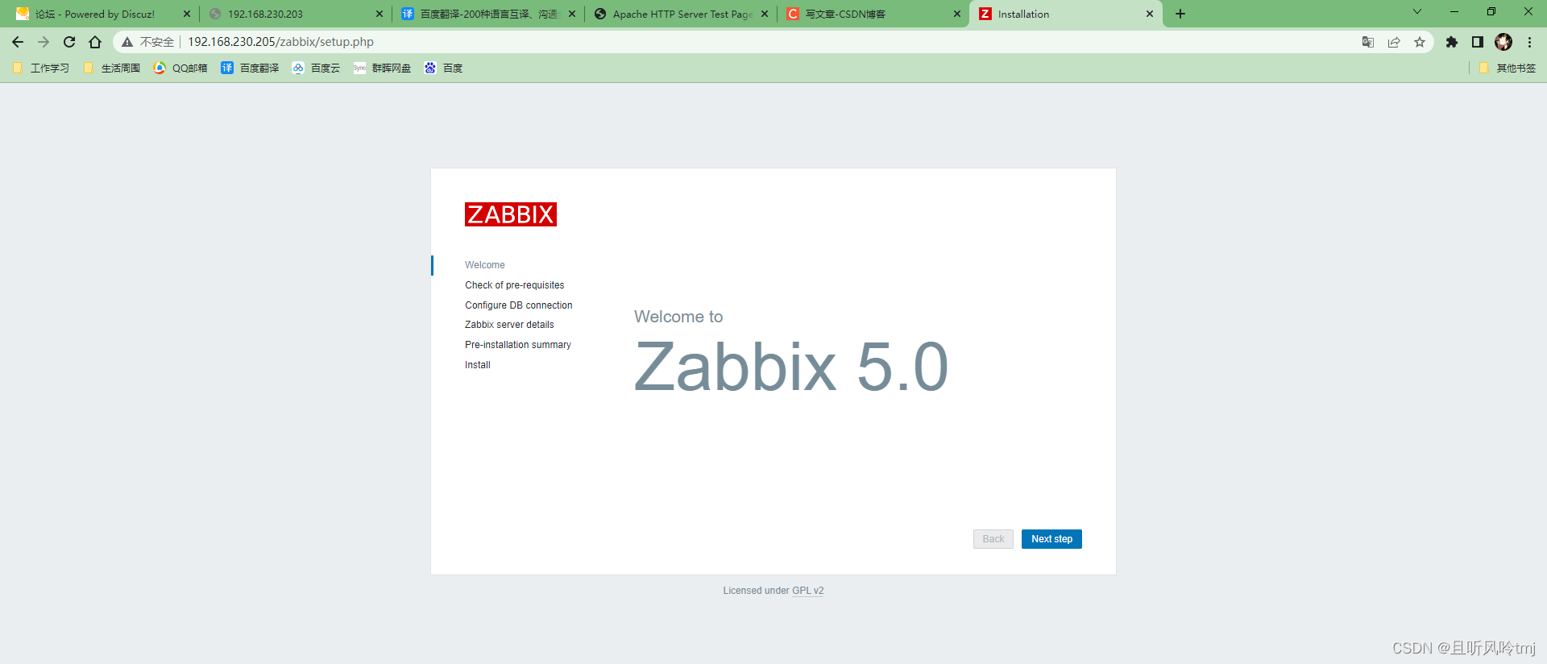Close the 百度翻译 tab
Viewport: 1547px width, 664px height.
point(572,14)
